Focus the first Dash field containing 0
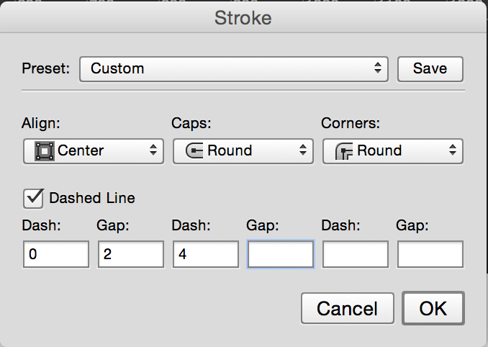This screenshot has height=347, width=488. tap(56, 254)
